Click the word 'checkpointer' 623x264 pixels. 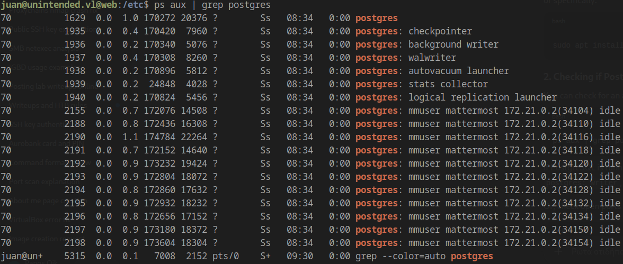(x=440, y=31)
